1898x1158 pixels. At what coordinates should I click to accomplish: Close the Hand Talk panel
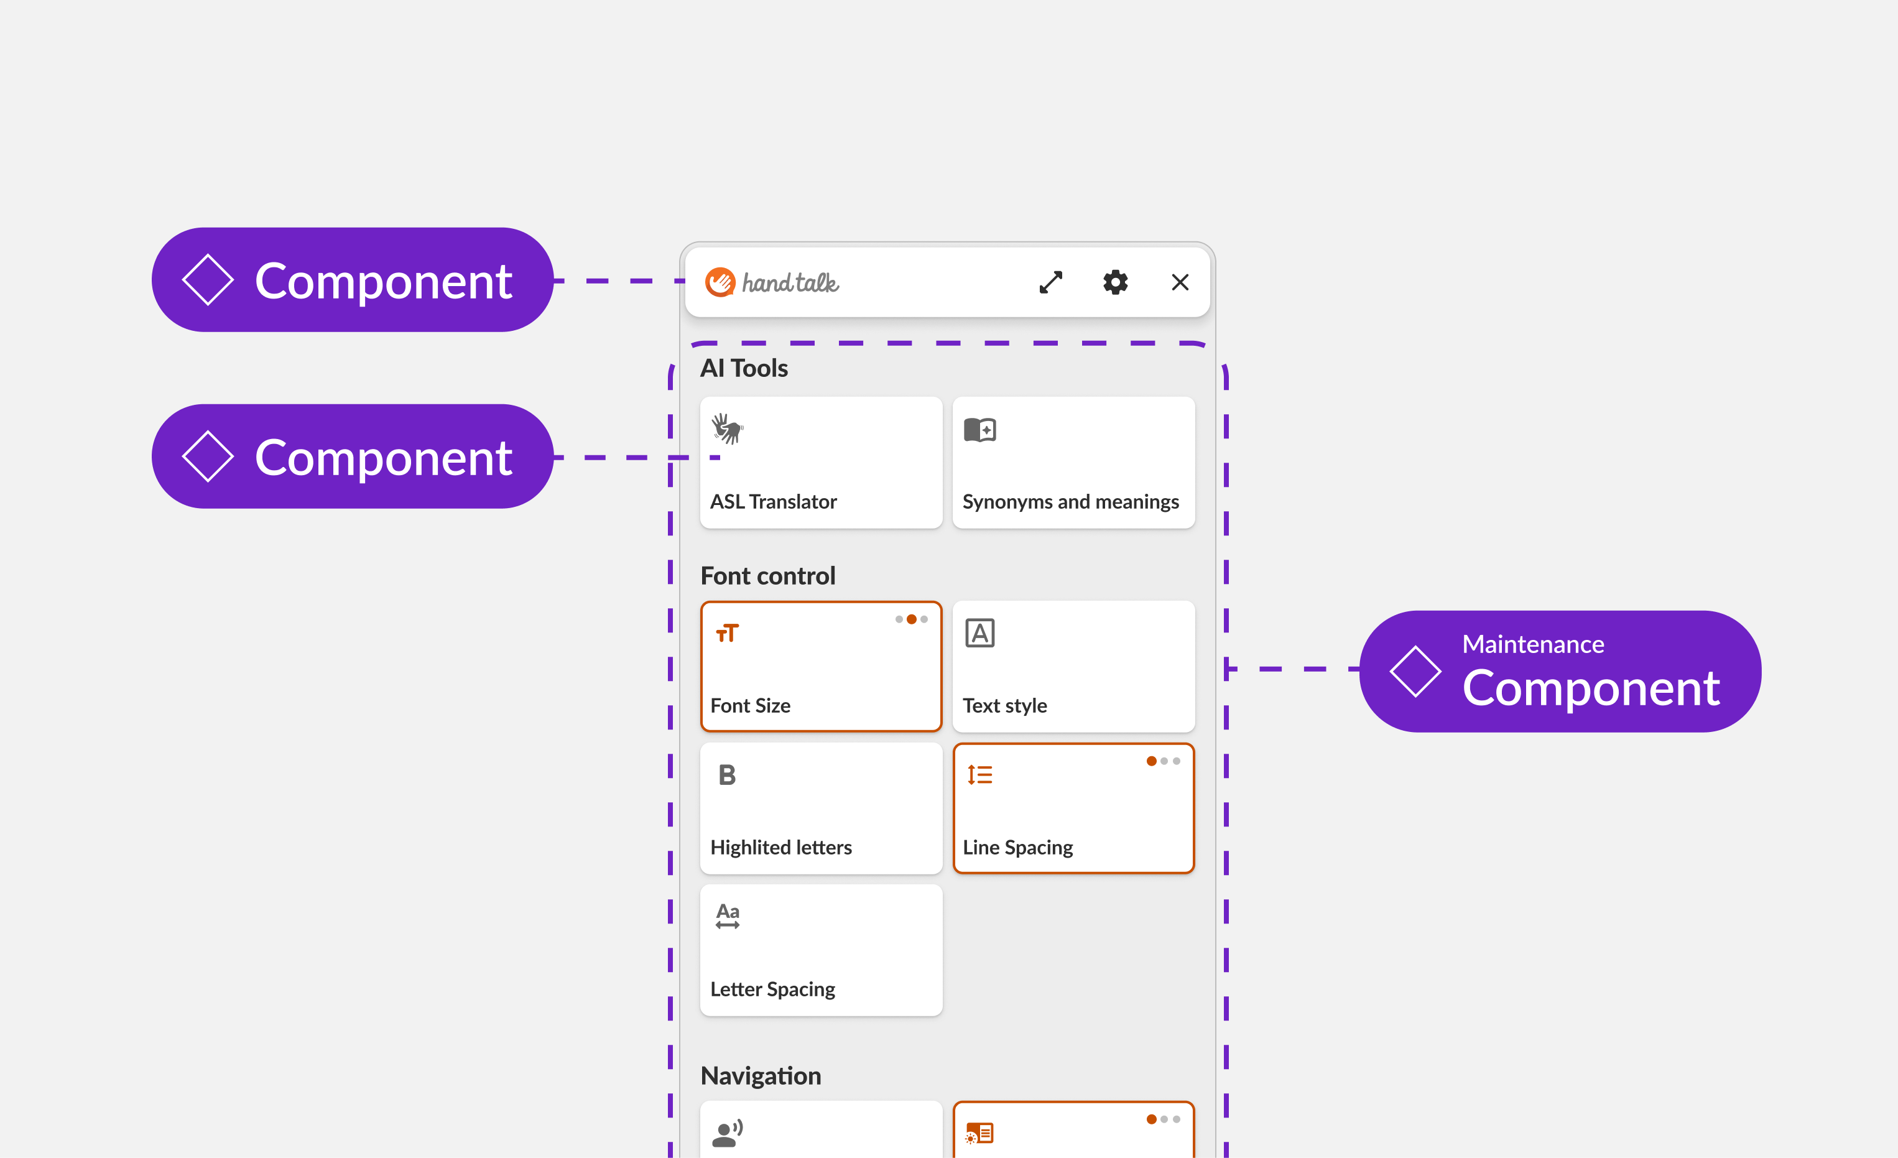click(x=1179, y=282)
